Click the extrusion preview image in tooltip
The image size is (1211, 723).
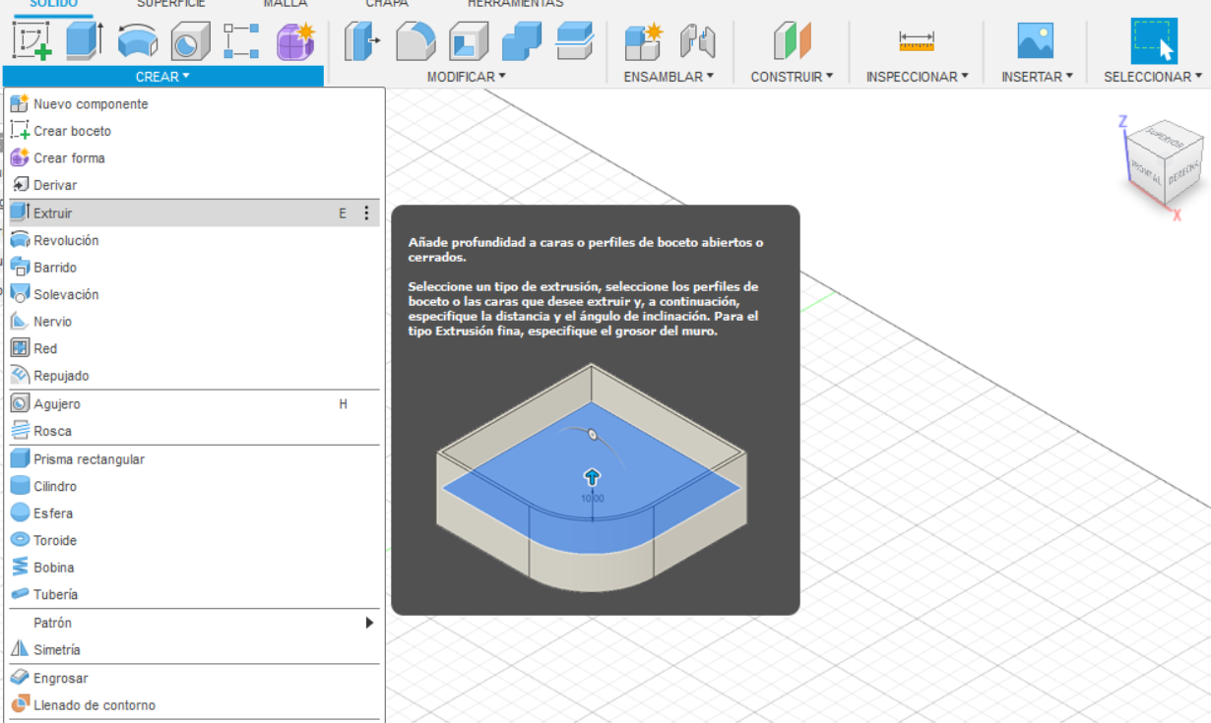point(592,478)
